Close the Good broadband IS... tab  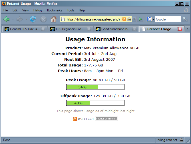pyautogui.click(x=134, y=29)
